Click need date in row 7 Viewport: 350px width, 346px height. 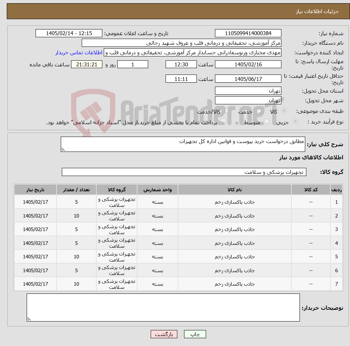35,284
